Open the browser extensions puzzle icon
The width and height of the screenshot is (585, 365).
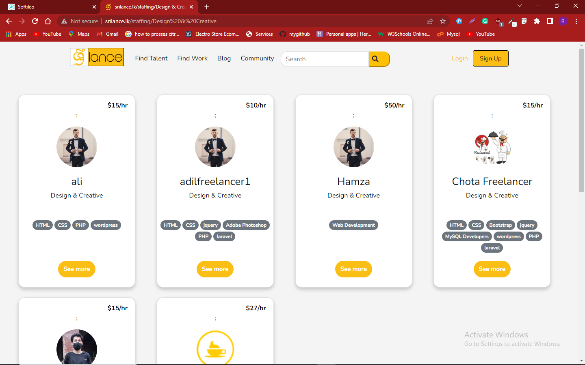point(537,21)
